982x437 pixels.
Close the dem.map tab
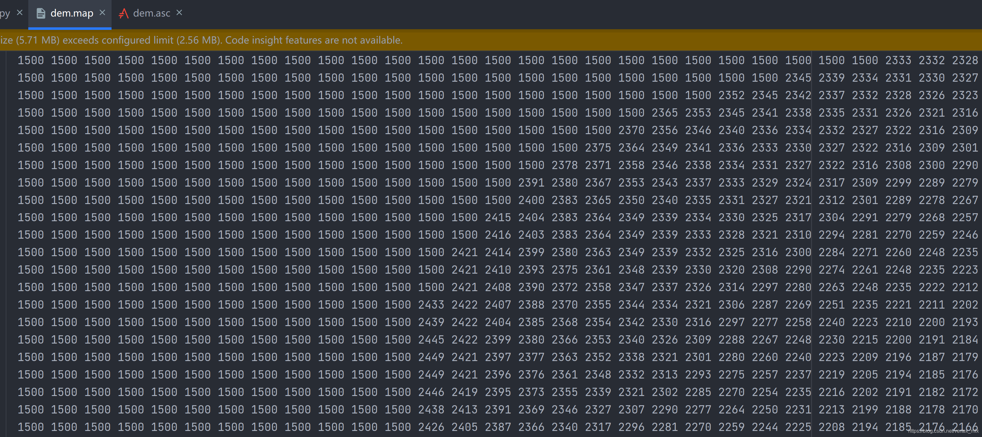tap(102, 13)
